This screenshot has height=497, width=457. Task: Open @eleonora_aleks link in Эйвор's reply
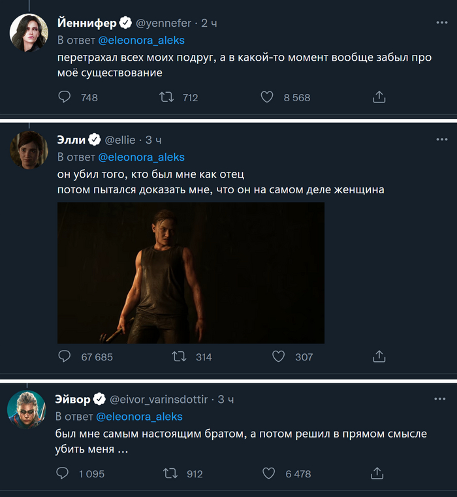click(x=139, y=417)
